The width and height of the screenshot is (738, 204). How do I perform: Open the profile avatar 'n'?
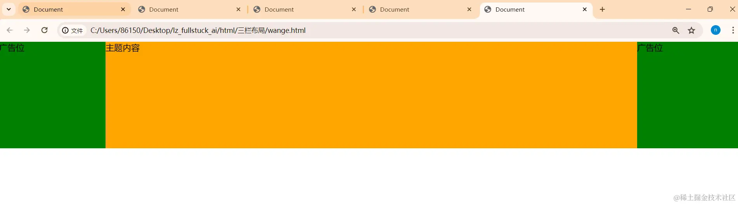(715, 30)
